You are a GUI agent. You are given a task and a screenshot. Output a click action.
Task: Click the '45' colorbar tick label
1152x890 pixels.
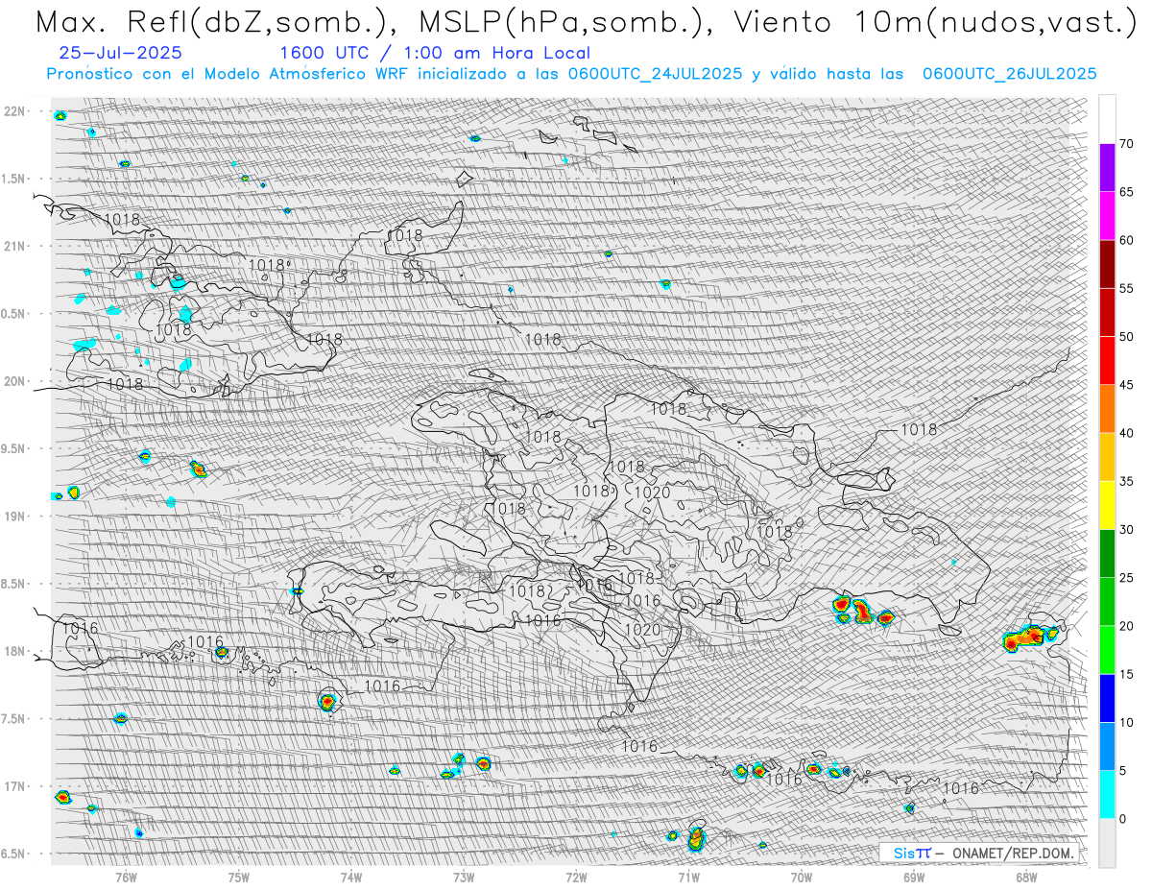coord(1127,385)
